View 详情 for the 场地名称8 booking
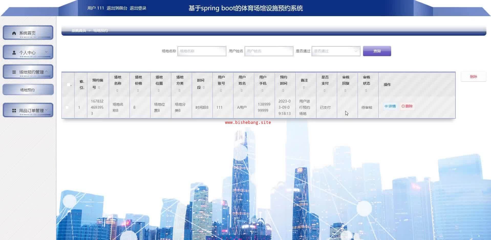 pyautogui.click(x=390, y=106)
